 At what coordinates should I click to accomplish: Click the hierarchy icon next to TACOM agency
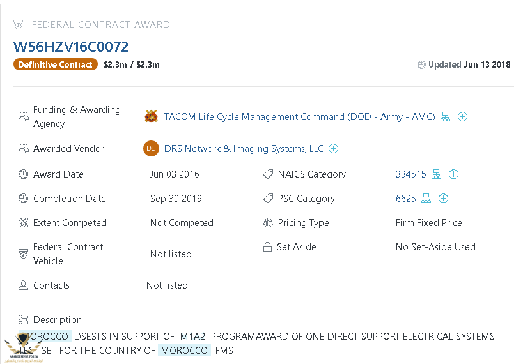[445, 117]
